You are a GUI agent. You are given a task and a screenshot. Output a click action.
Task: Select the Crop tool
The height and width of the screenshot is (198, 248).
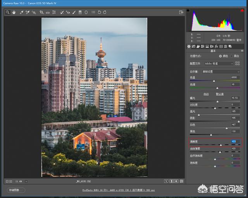pyautogui.click(x=41, y=12)
